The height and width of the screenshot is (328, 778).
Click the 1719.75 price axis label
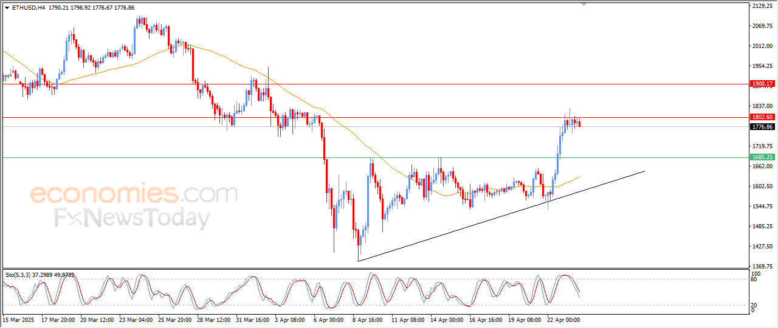tap(762, 146)
